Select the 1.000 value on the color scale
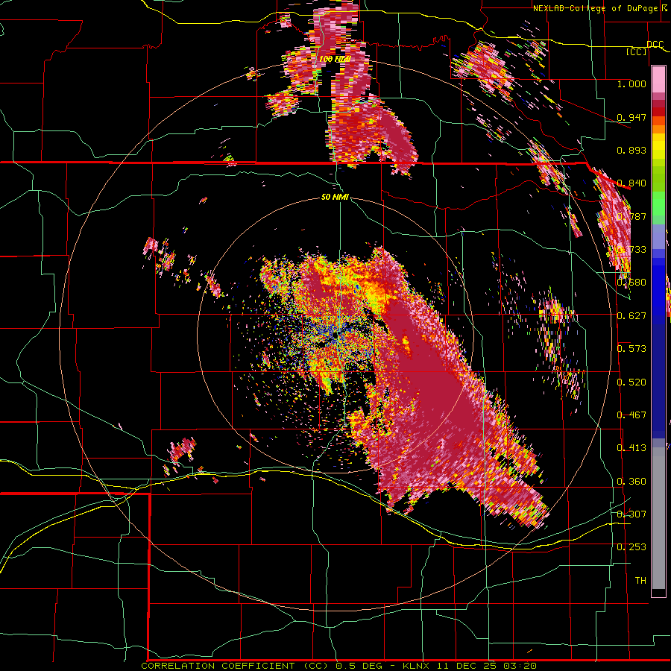The height and width of the screenshot is (671, 671). pos(631,84)
